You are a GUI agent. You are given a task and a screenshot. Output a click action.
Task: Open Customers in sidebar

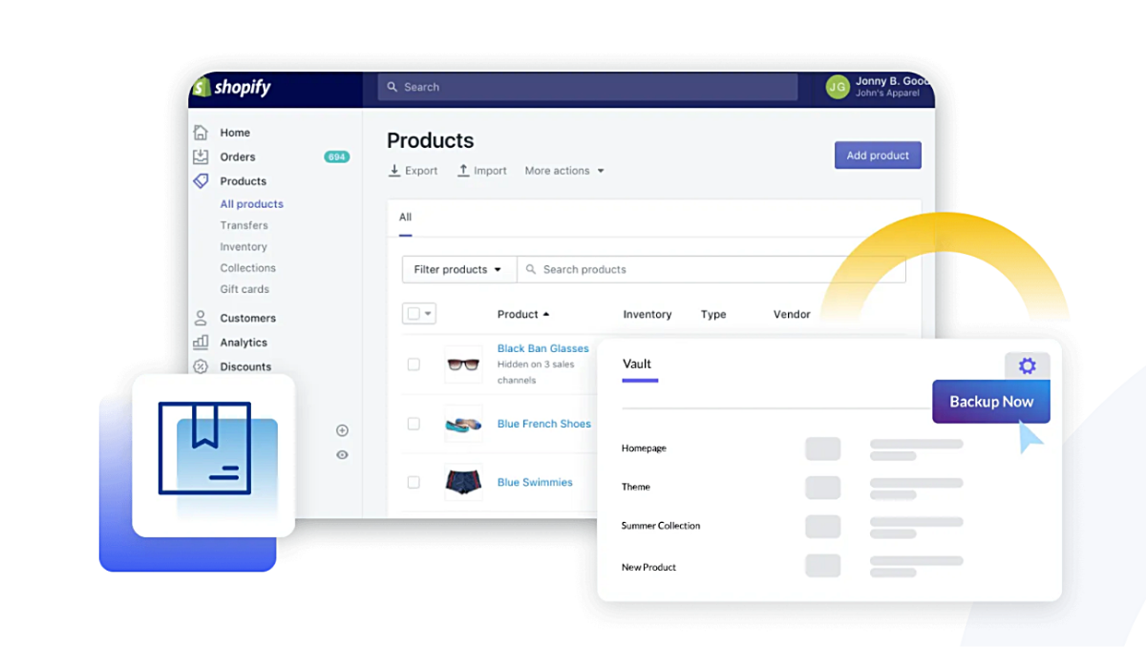pos(248,318)
